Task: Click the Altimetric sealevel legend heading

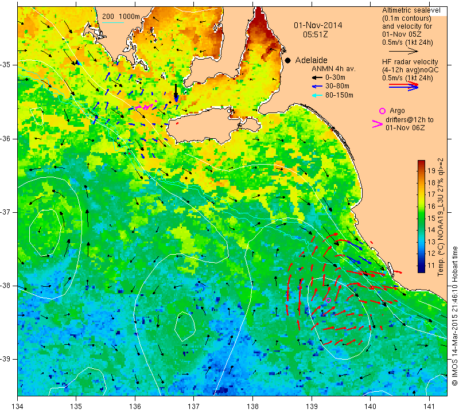Action: 411,10
